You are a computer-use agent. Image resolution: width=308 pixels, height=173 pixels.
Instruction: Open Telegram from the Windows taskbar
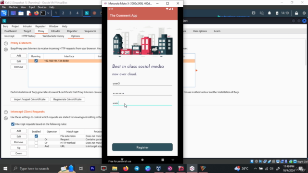click(x=137, y=169)
